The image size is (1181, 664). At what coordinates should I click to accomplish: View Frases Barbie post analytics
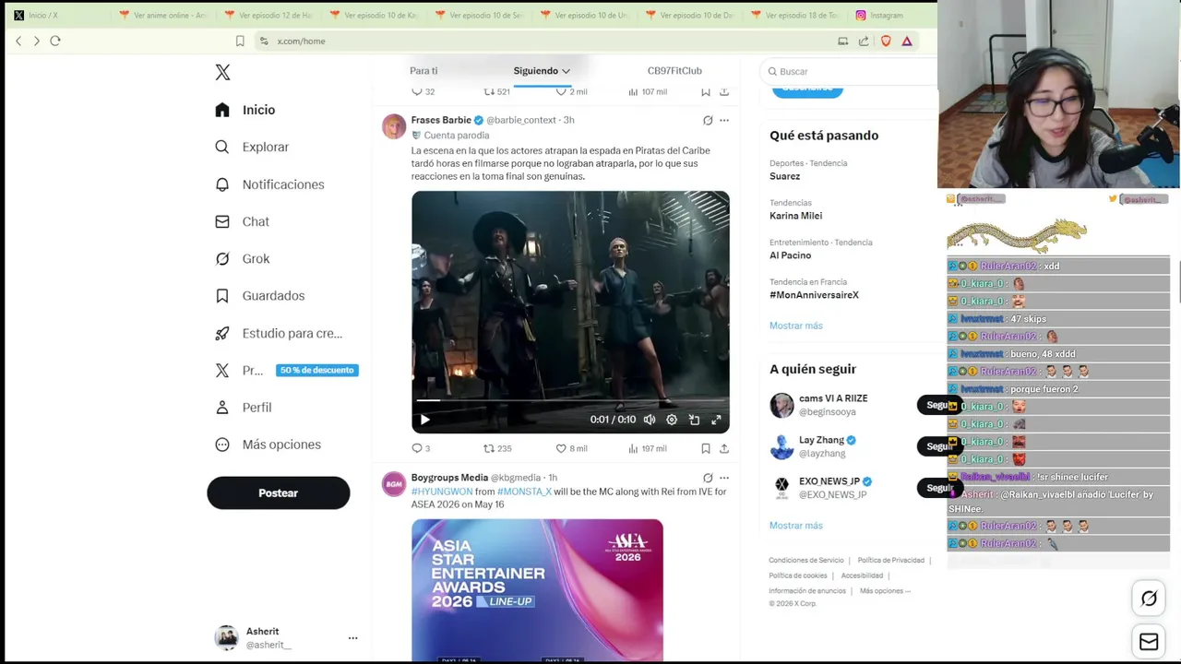pyautogui.click(x=647, y=448)
